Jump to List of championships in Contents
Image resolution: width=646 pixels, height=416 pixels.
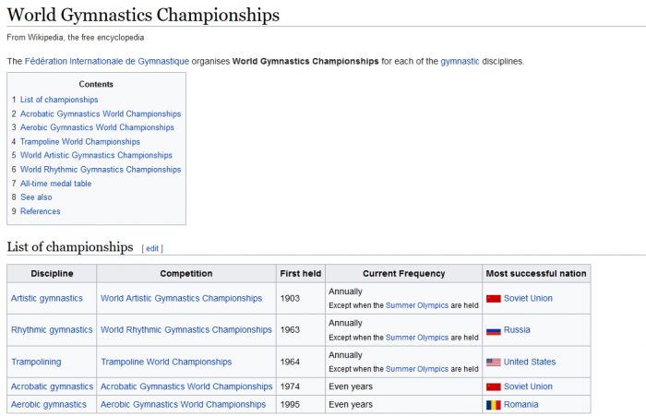point(59,100)
